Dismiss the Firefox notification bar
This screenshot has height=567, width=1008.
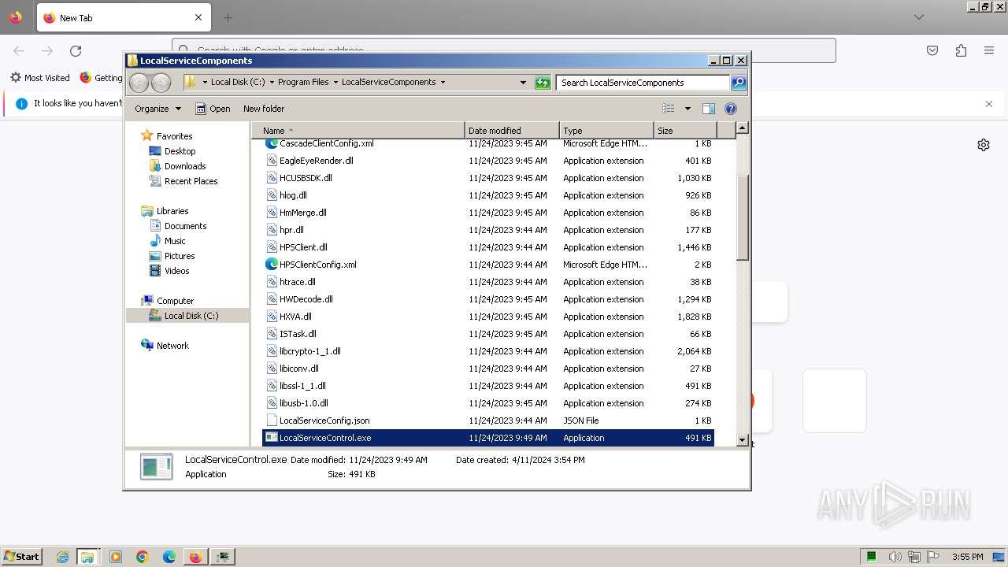tap(989, 104)
